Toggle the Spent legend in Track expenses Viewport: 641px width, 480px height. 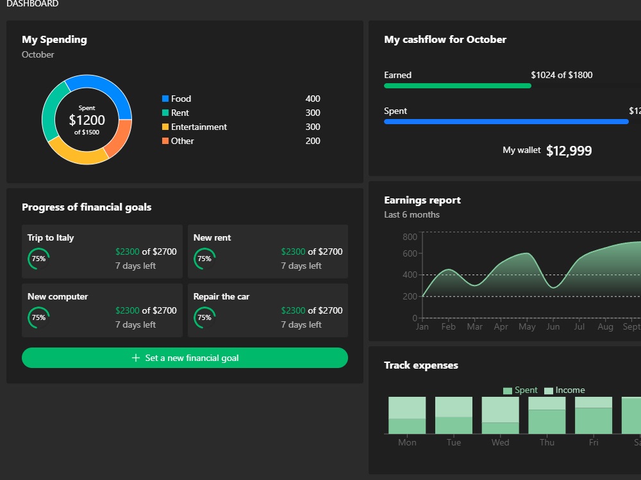[x=520, y=390]
